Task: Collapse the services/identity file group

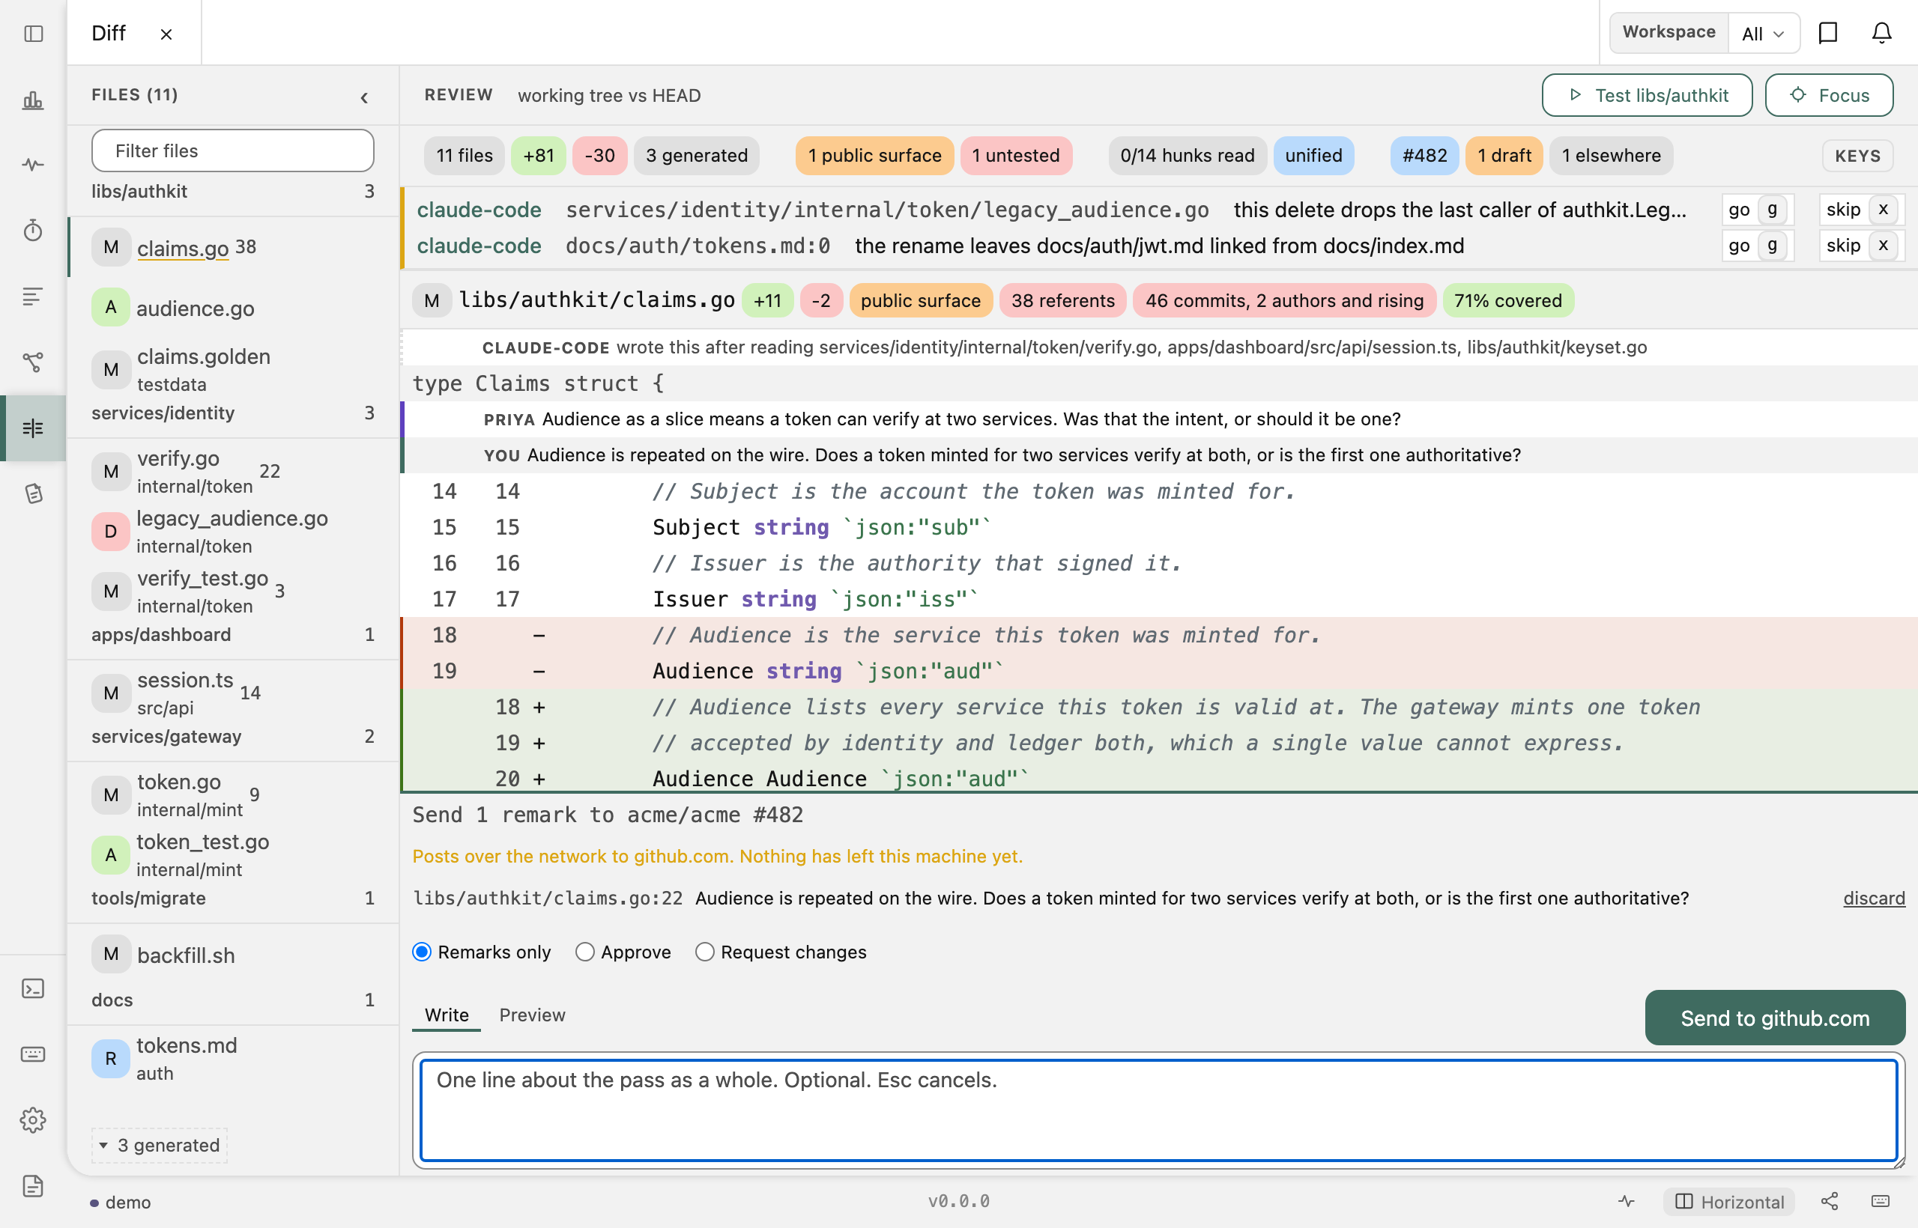Action: click(x=232, y=413)
